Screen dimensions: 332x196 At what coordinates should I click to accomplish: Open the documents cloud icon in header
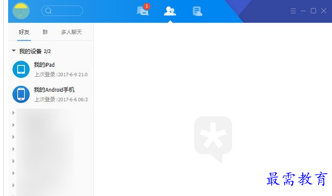pyautogui.click(x=198, y=11)
